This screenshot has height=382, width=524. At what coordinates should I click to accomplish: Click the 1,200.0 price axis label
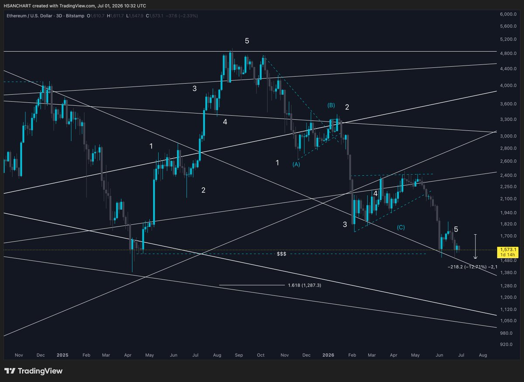click(x=509, y=298)
